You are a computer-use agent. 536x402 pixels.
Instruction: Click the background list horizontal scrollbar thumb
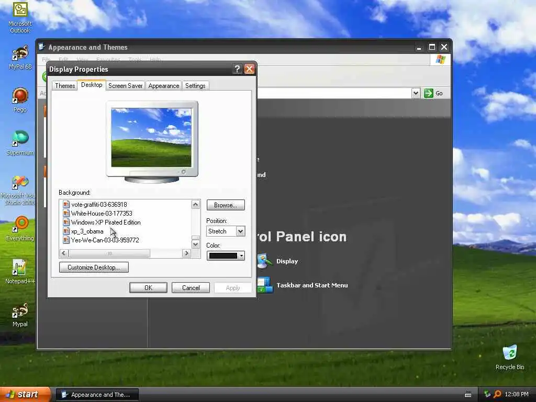coord(109,253)
